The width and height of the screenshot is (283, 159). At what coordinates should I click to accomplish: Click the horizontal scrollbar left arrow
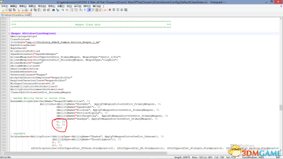2,153
